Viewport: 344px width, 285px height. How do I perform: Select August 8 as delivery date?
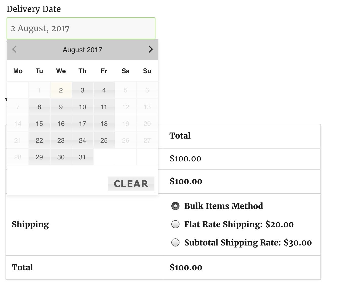[x=39, y=107]
